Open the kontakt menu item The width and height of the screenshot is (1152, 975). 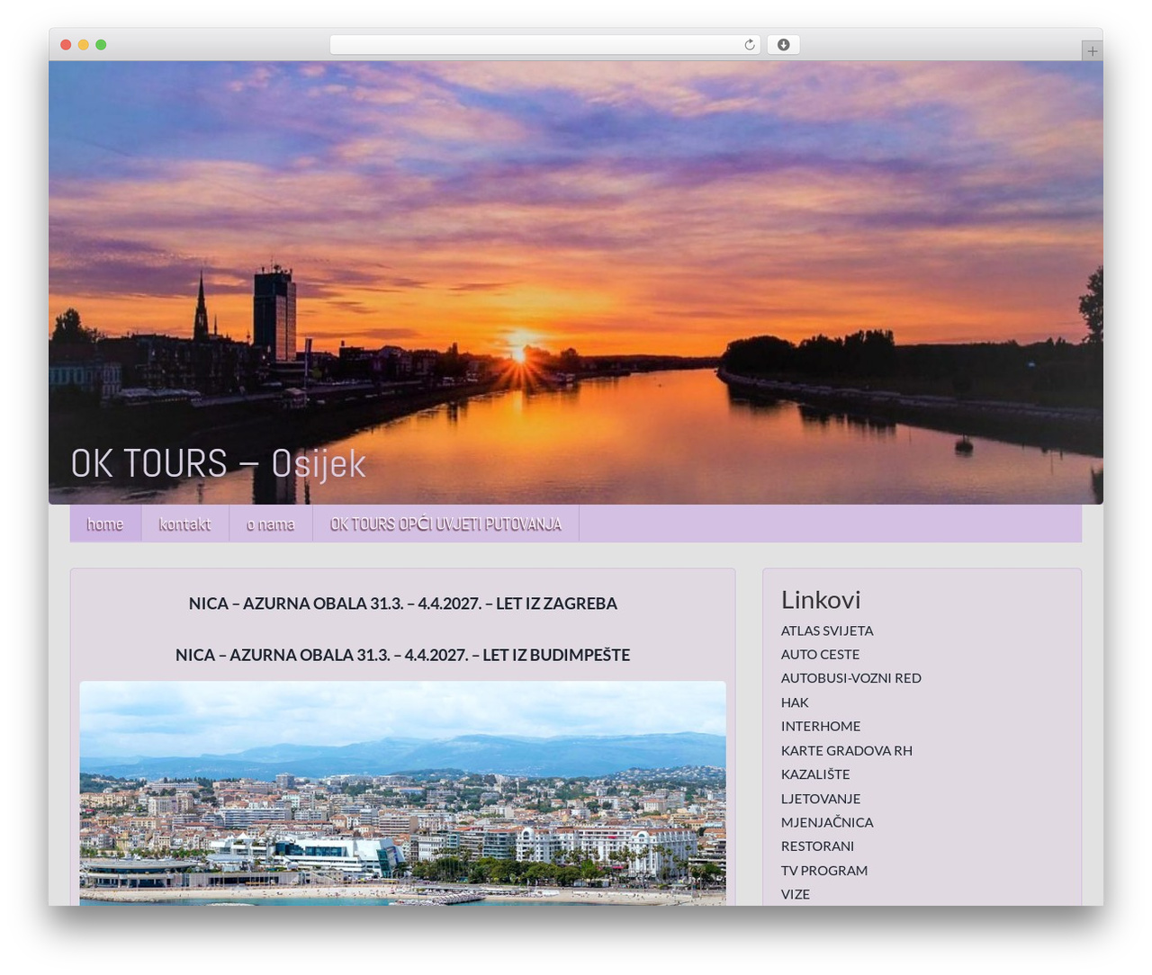tap(184, 524)
